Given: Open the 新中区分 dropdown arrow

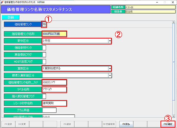Looking at the screenshot, I should click(x=110, y=41).
